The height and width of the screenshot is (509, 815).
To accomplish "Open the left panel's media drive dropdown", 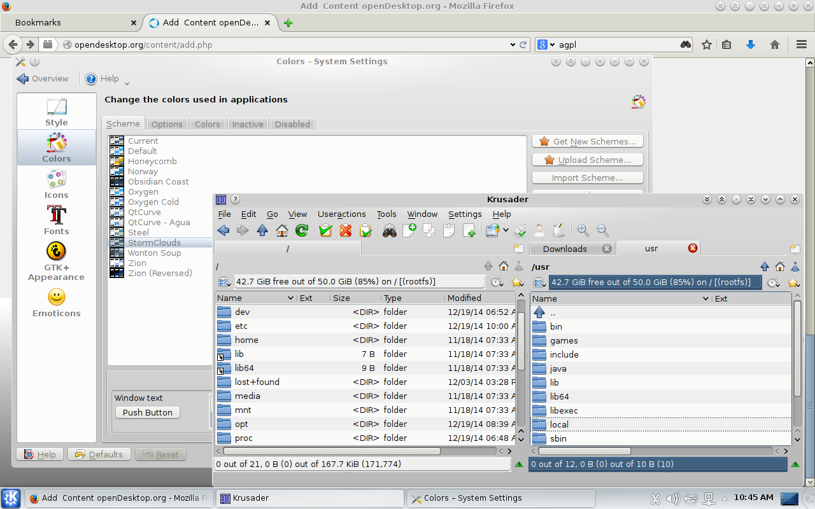I will [x=223, y=282].
